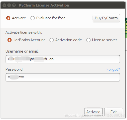The image size is (127, 120).
Task: Click the green desktop sliver beside the dialog
Action: [126, 28]
